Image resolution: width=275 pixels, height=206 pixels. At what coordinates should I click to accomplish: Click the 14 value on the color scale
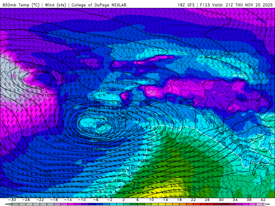tap(165, 200)
